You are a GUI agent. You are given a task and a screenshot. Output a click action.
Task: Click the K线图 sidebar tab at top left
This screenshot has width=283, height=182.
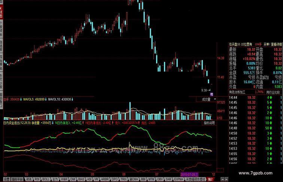click(1, 12)
